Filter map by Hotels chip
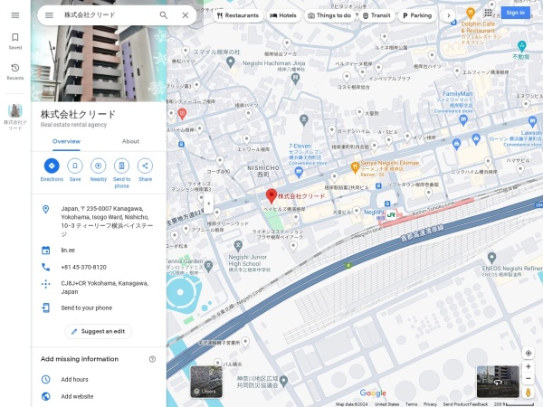Image resolution: width=543 pixels, height=407 pixels. [283, 15]
